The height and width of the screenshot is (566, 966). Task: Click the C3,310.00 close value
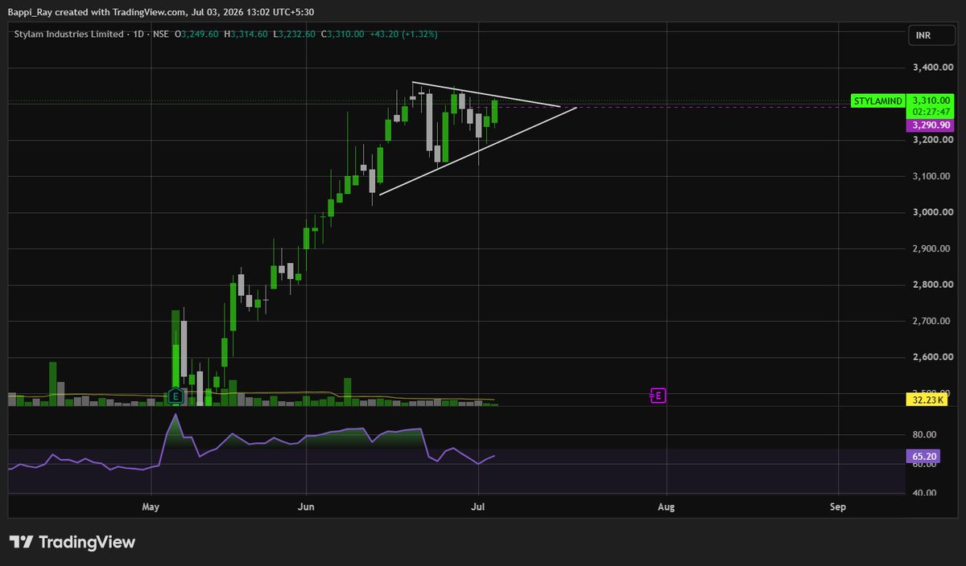click(x=343, y=34)
